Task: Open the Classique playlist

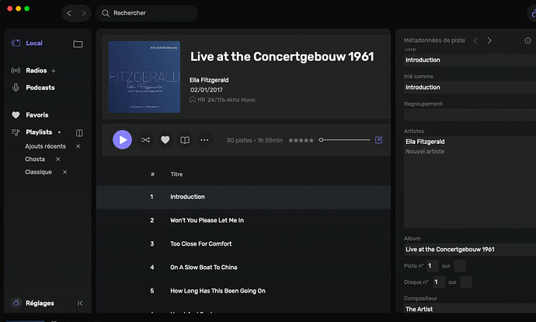Action: 38,172
